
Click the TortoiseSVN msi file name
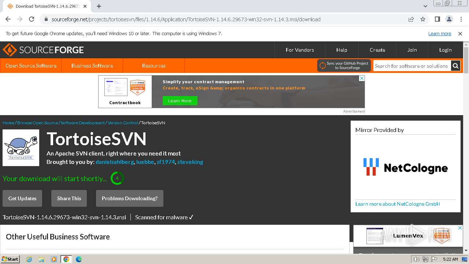pyautogui.click(x=64, y=217)
